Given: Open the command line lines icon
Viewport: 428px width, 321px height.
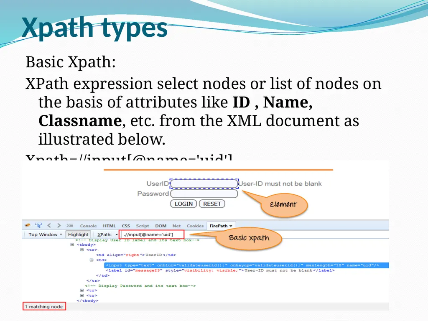Looking at the screenshot, I should pyautogui.click(x=70, y=225).
